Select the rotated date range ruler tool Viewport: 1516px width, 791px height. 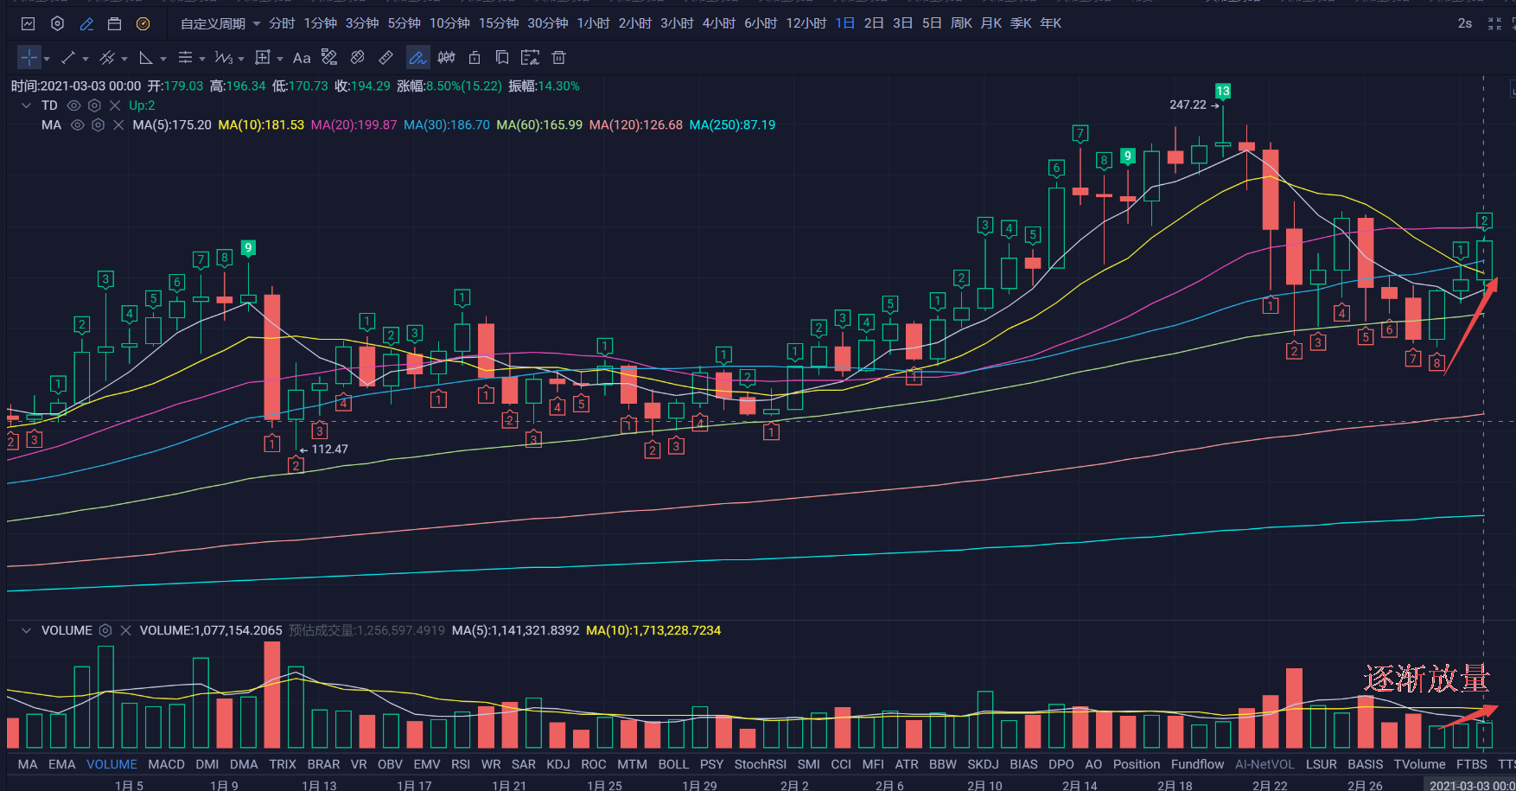click(357, 58)
